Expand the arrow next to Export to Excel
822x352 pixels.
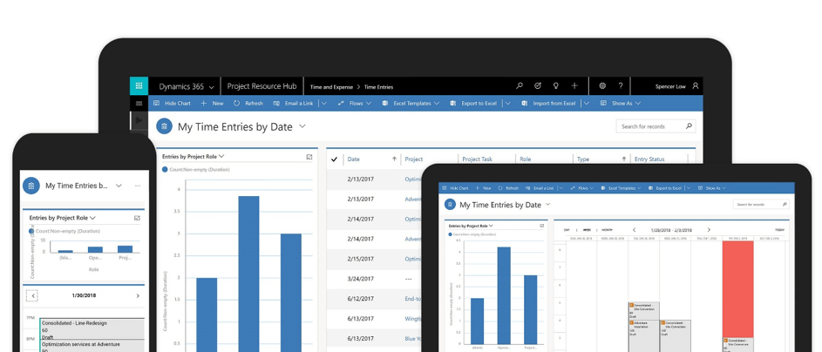click(507, 103)
